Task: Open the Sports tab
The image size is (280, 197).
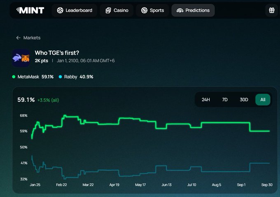Action: [x=152, y=10]
